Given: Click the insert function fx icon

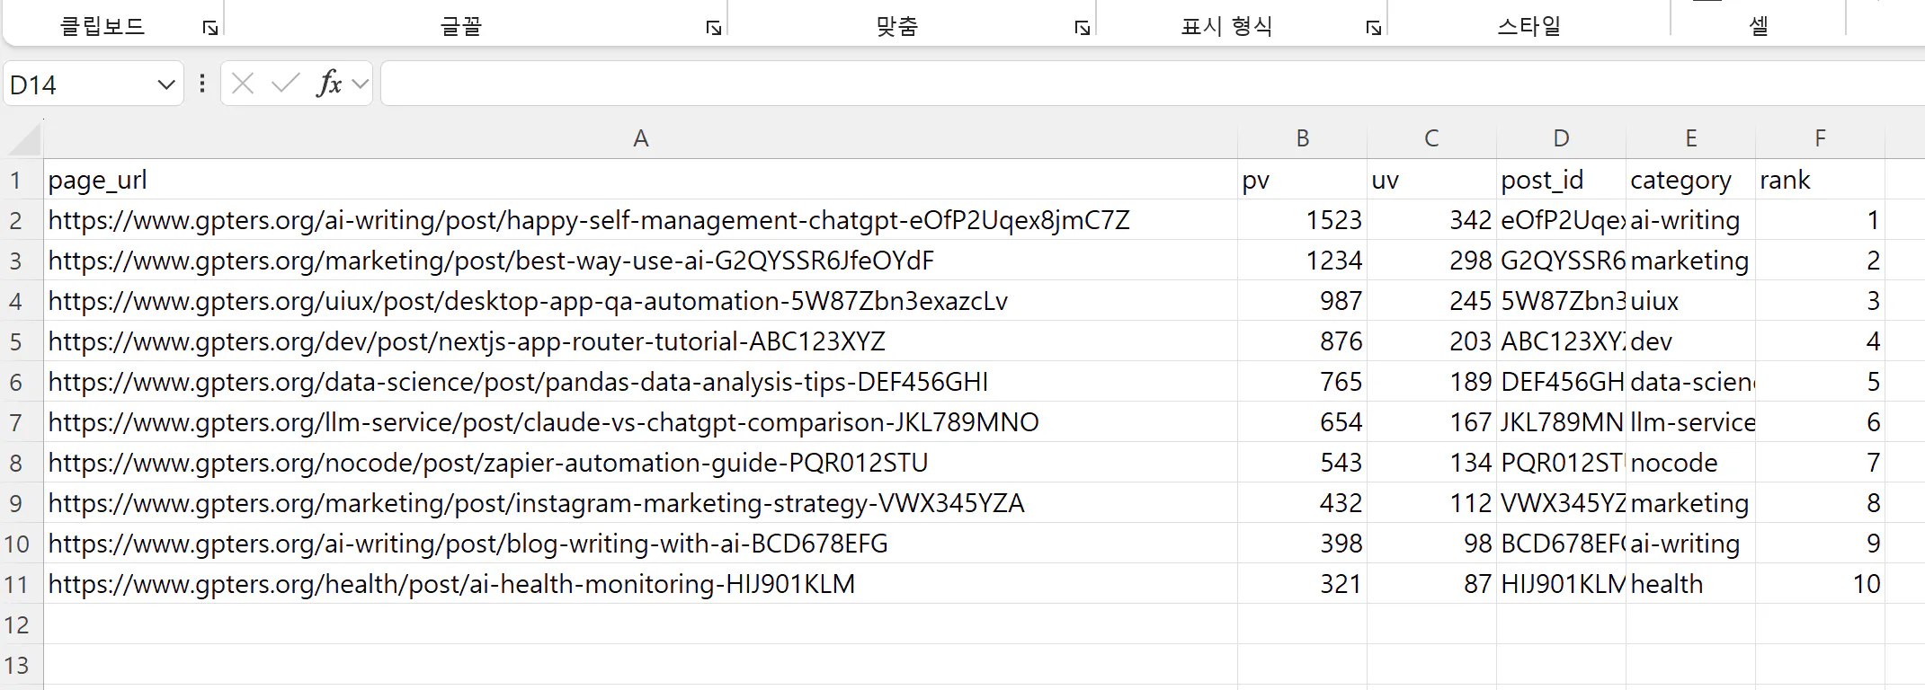Looking at the screenshot, I should pyautogui.click(x=329, y=84).
